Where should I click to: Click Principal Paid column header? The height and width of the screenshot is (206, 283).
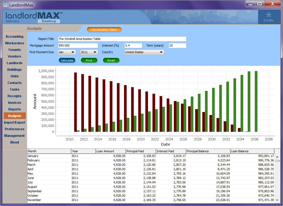(x=141, y=151)
